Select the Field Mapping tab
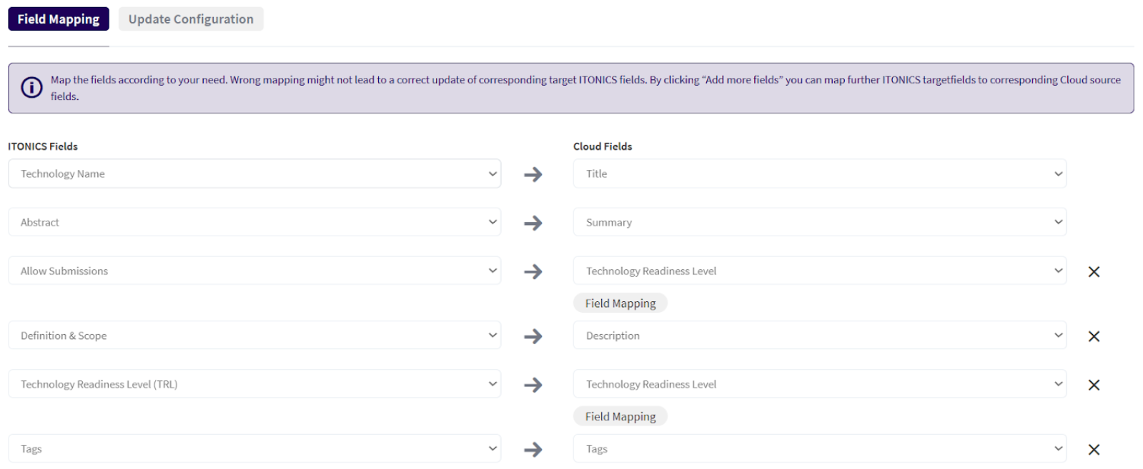Image resolution: width=1143 pixels, height=469 pixels. [59, 19]
